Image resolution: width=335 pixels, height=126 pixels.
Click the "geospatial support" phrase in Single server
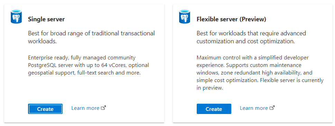click(47, 73)
